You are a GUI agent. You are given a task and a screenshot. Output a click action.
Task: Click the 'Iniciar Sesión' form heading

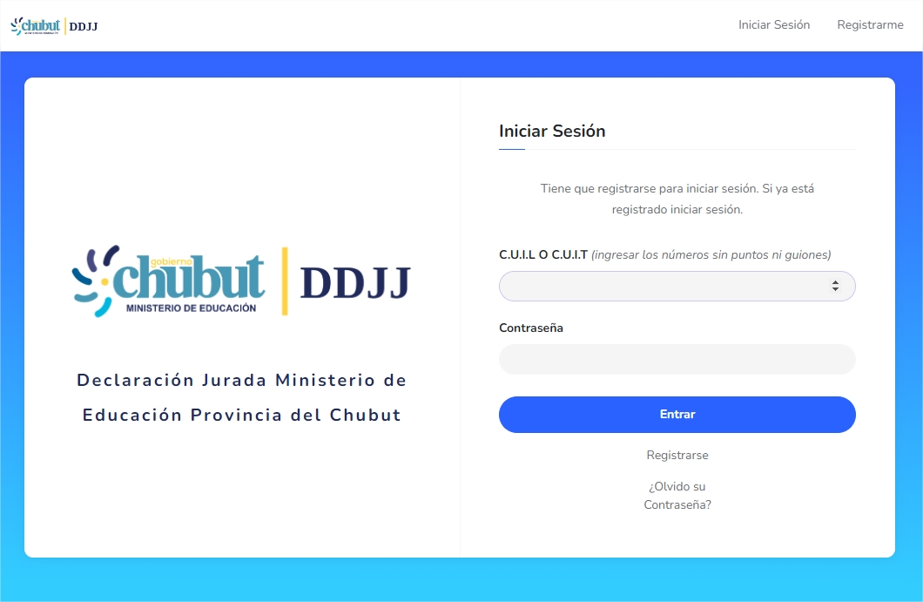(552, 131)
